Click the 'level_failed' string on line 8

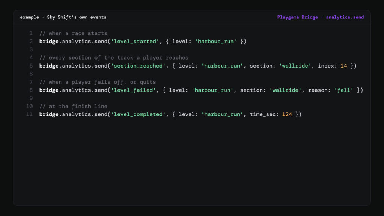coord(133,90)
